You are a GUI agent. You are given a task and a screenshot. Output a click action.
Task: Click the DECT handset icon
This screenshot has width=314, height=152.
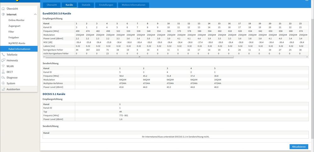click(3, 72)
